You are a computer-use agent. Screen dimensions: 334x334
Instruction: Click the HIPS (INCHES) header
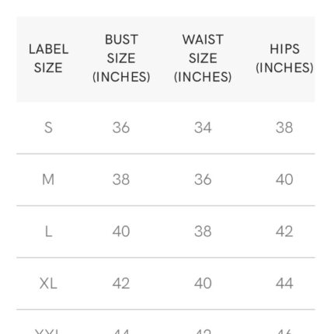point(284,58)
